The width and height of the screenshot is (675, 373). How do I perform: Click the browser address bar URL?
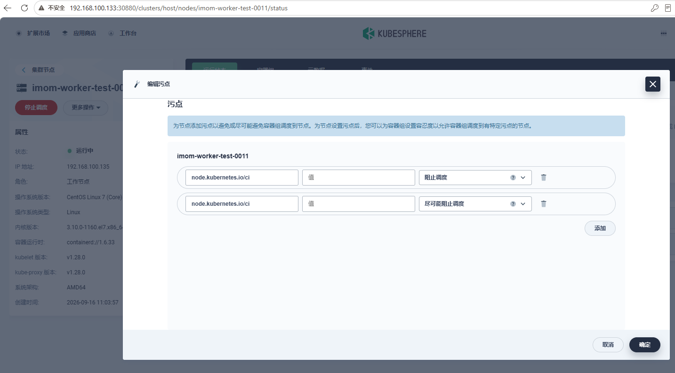pos(178,8)
